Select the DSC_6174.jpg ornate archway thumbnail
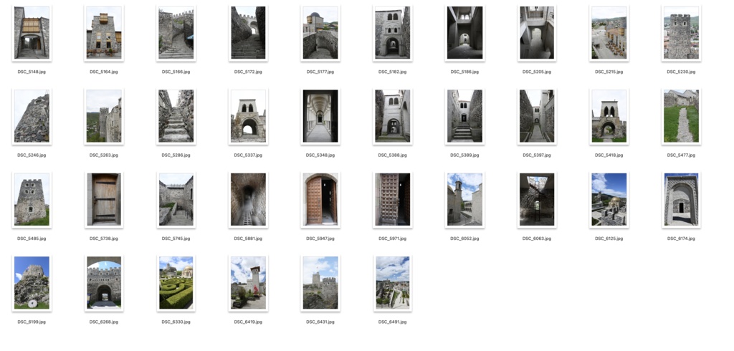The image size is (734, 351). coord(681,199)
